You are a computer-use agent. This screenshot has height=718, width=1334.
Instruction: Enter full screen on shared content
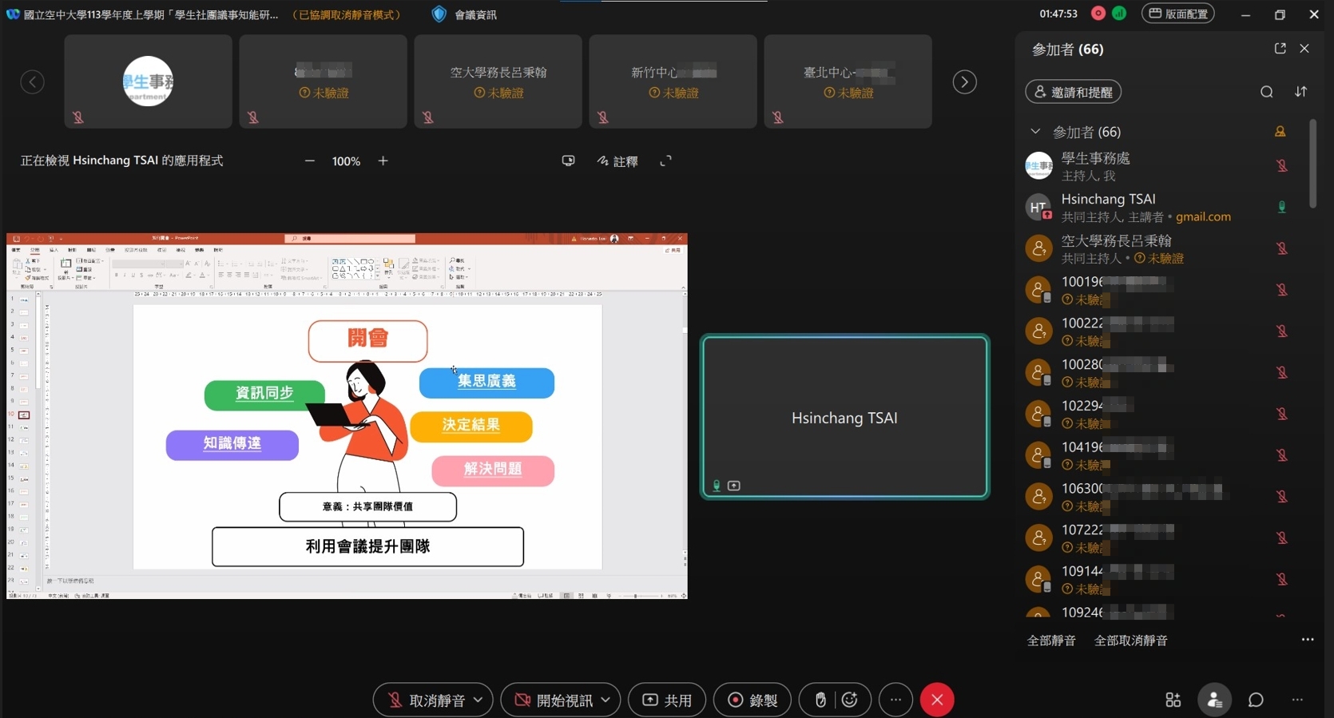665,161
